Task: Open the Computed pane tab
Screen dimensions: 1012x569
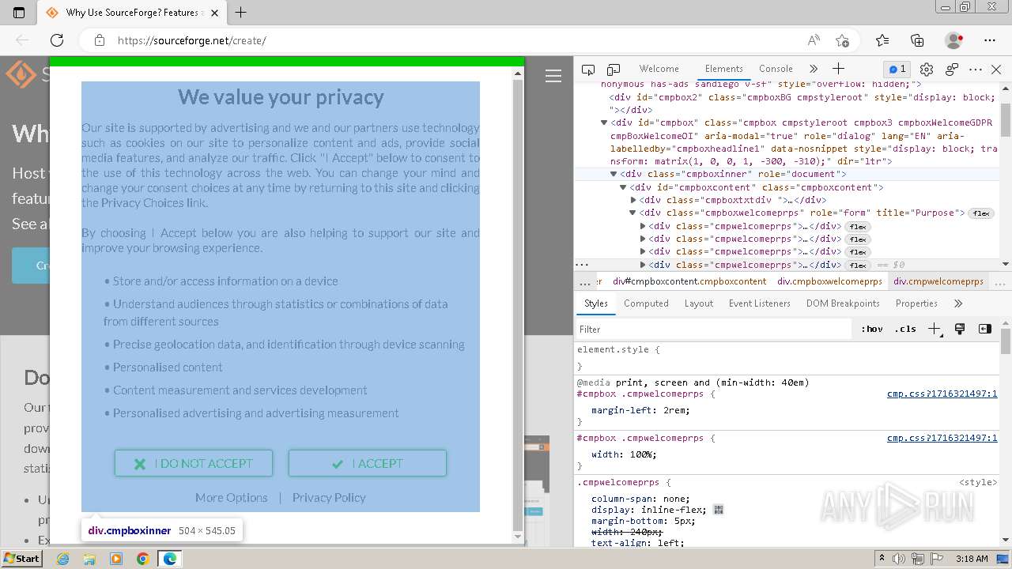Action: click(x=646, y=303)
